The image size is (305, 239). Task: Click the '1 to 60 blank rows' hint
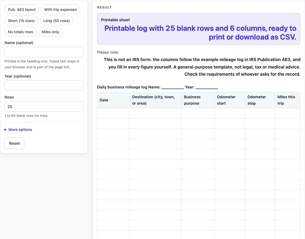coord(27,116)
